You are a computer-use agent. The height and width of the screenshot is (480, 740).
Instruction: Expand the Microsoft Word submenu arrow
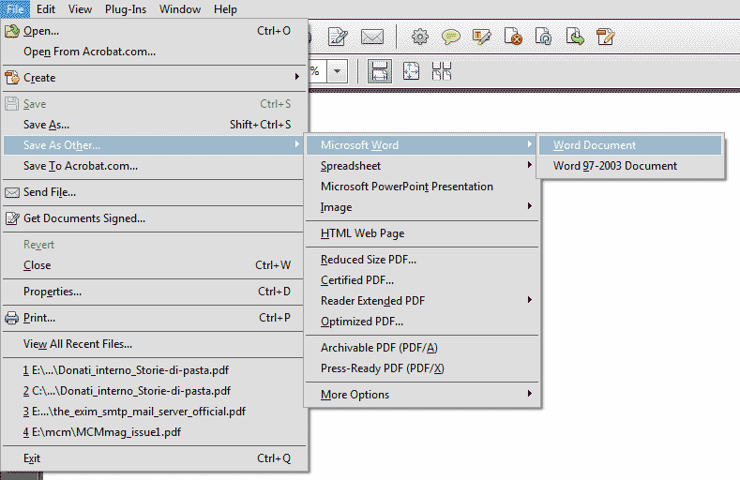530,144
